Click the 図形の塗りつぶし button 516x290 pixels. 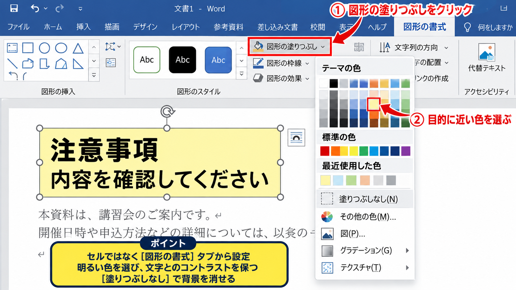pyautogui.click(x=289, y=47)
